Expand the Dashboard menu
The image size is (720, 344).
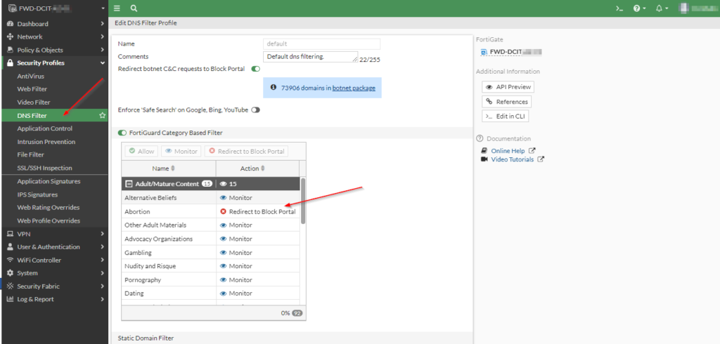pyautogui.click(x=102, y=24)
